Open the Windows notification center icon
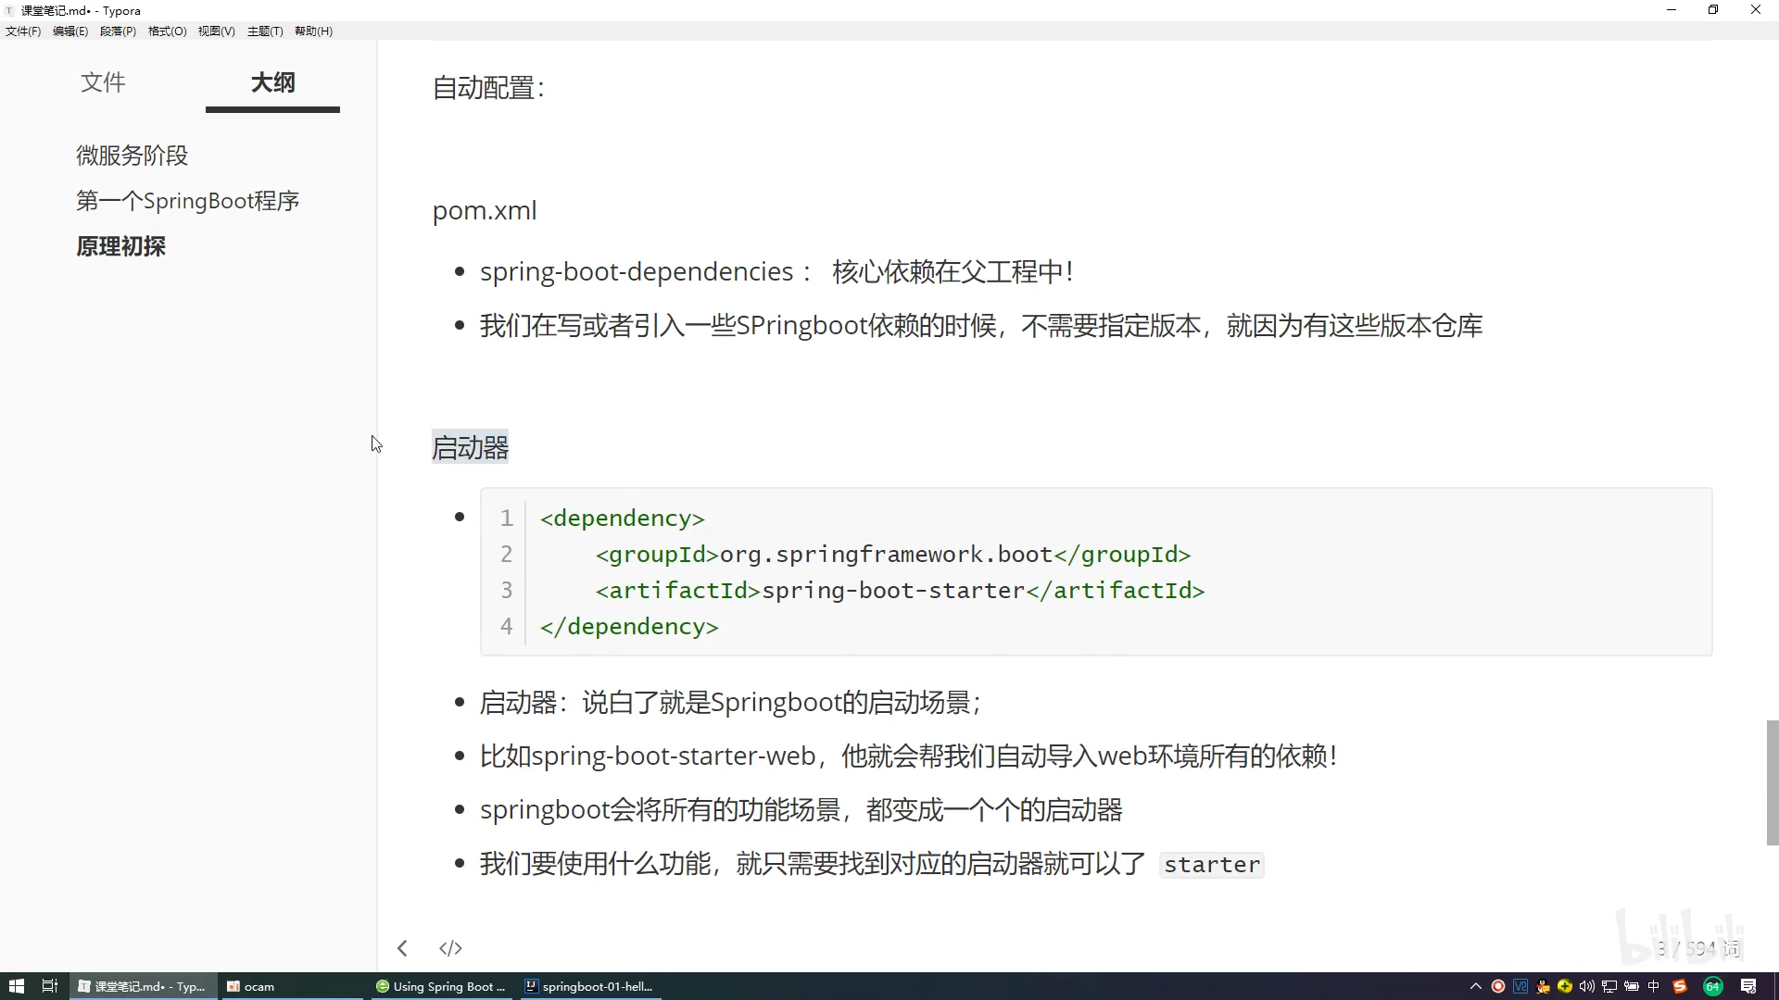 (1748, 986)
